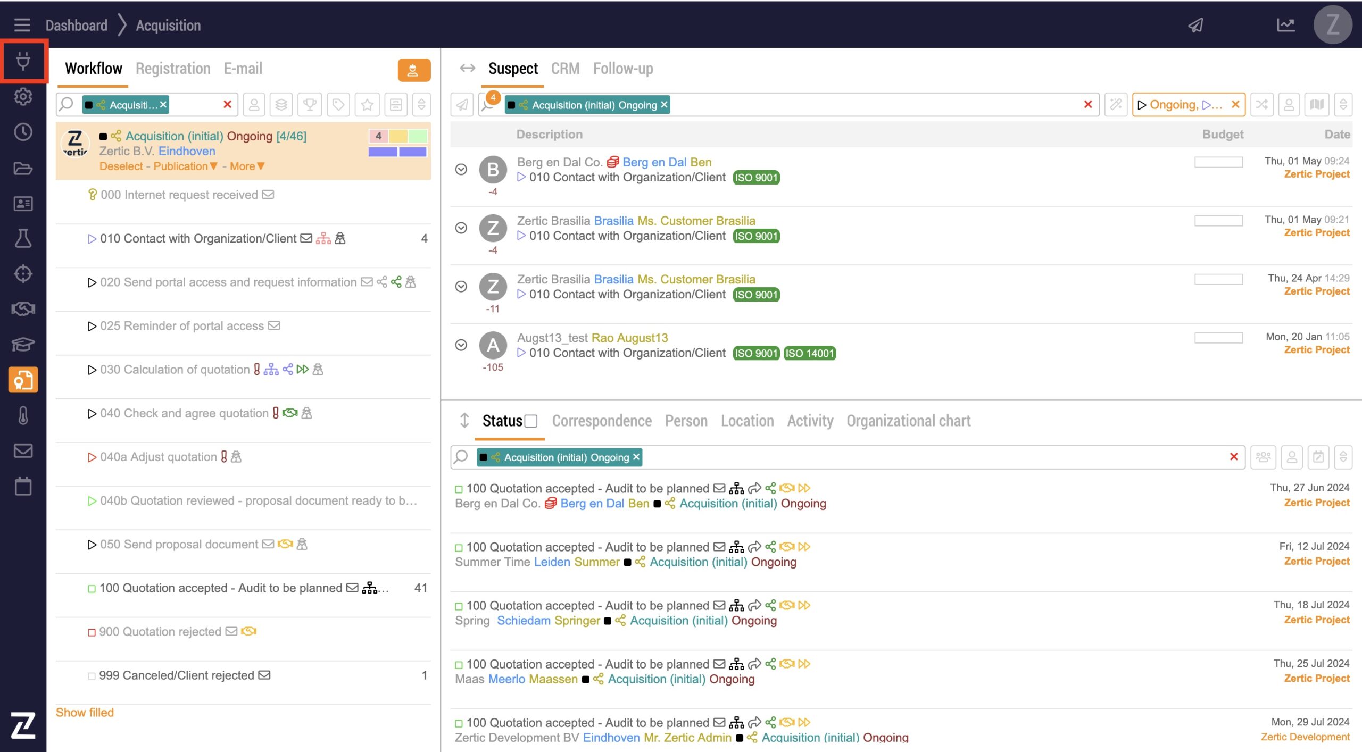Toggle the Status checkbox
Screen dimensions: 1362x752
coord(530,421)
